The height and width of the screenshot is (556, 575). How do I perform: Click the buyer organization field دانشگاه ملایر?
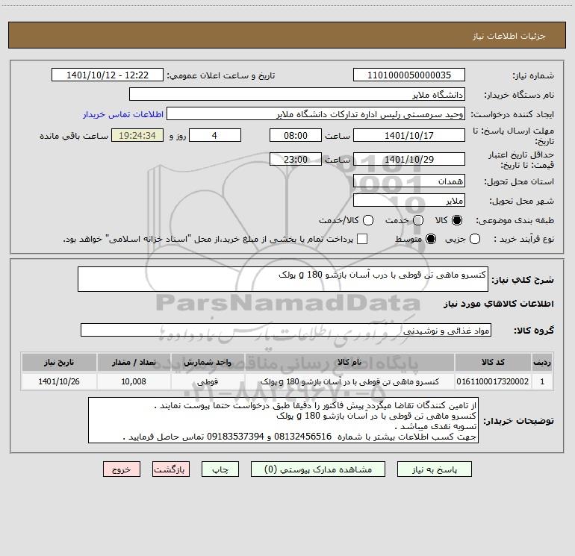pos(297,95)
